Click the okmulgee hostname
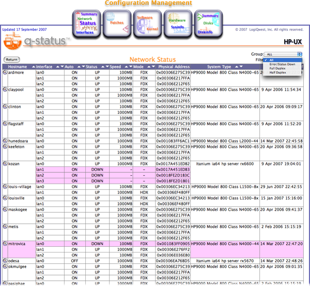 pos(18,266)
